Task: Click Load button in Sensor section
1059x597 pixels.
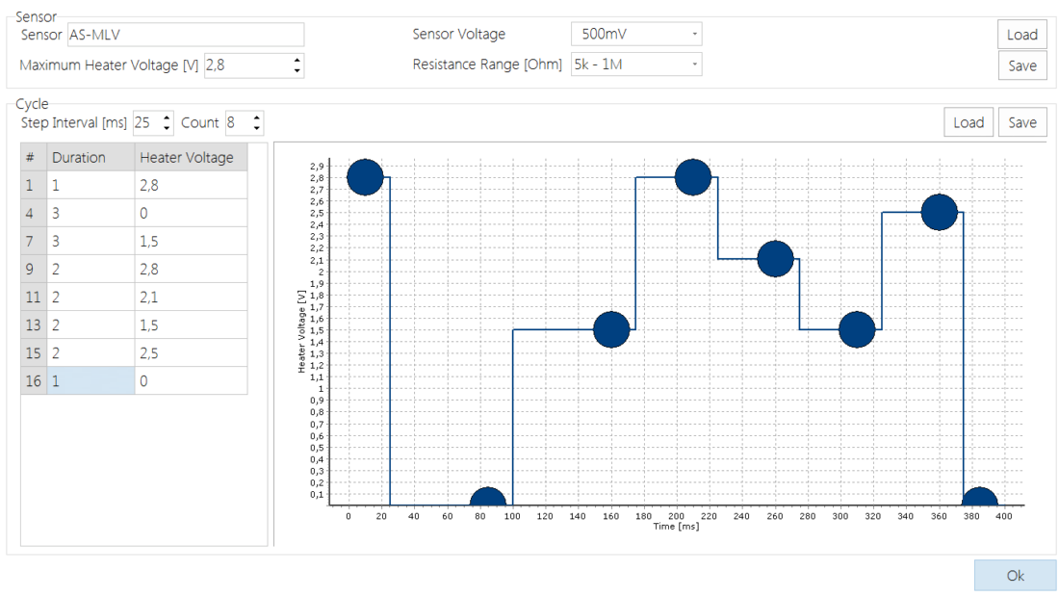Action: 1021,35
